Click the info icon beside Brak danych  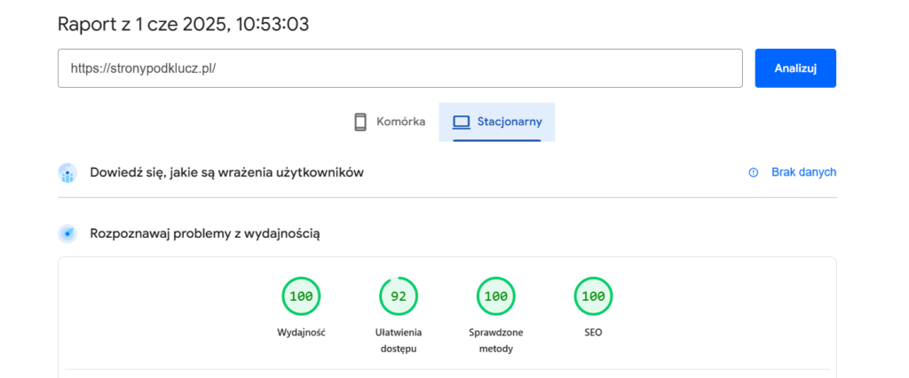tap(754, 172)
